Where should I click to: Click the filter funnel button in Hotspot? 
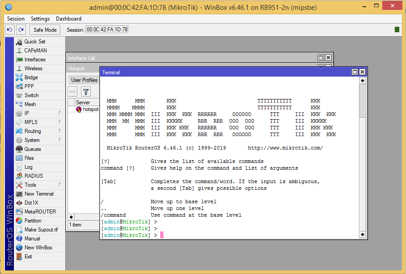[85, 92]
